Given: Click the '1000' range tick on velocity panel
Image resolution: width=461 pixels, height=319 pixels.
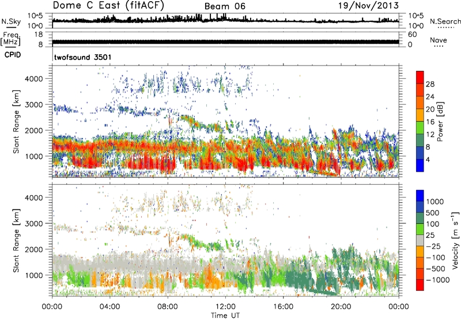Looking at the screenshot, I should pos(34,275).
